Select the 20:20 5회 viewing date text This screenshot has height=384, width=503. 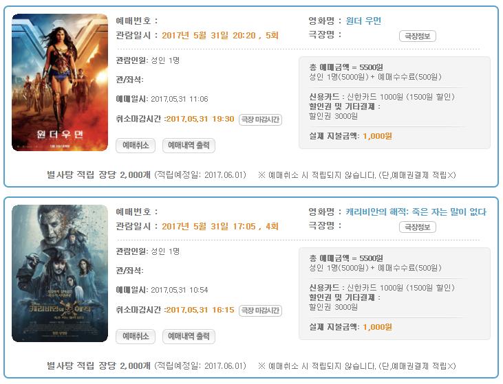[x=220, y=35]
